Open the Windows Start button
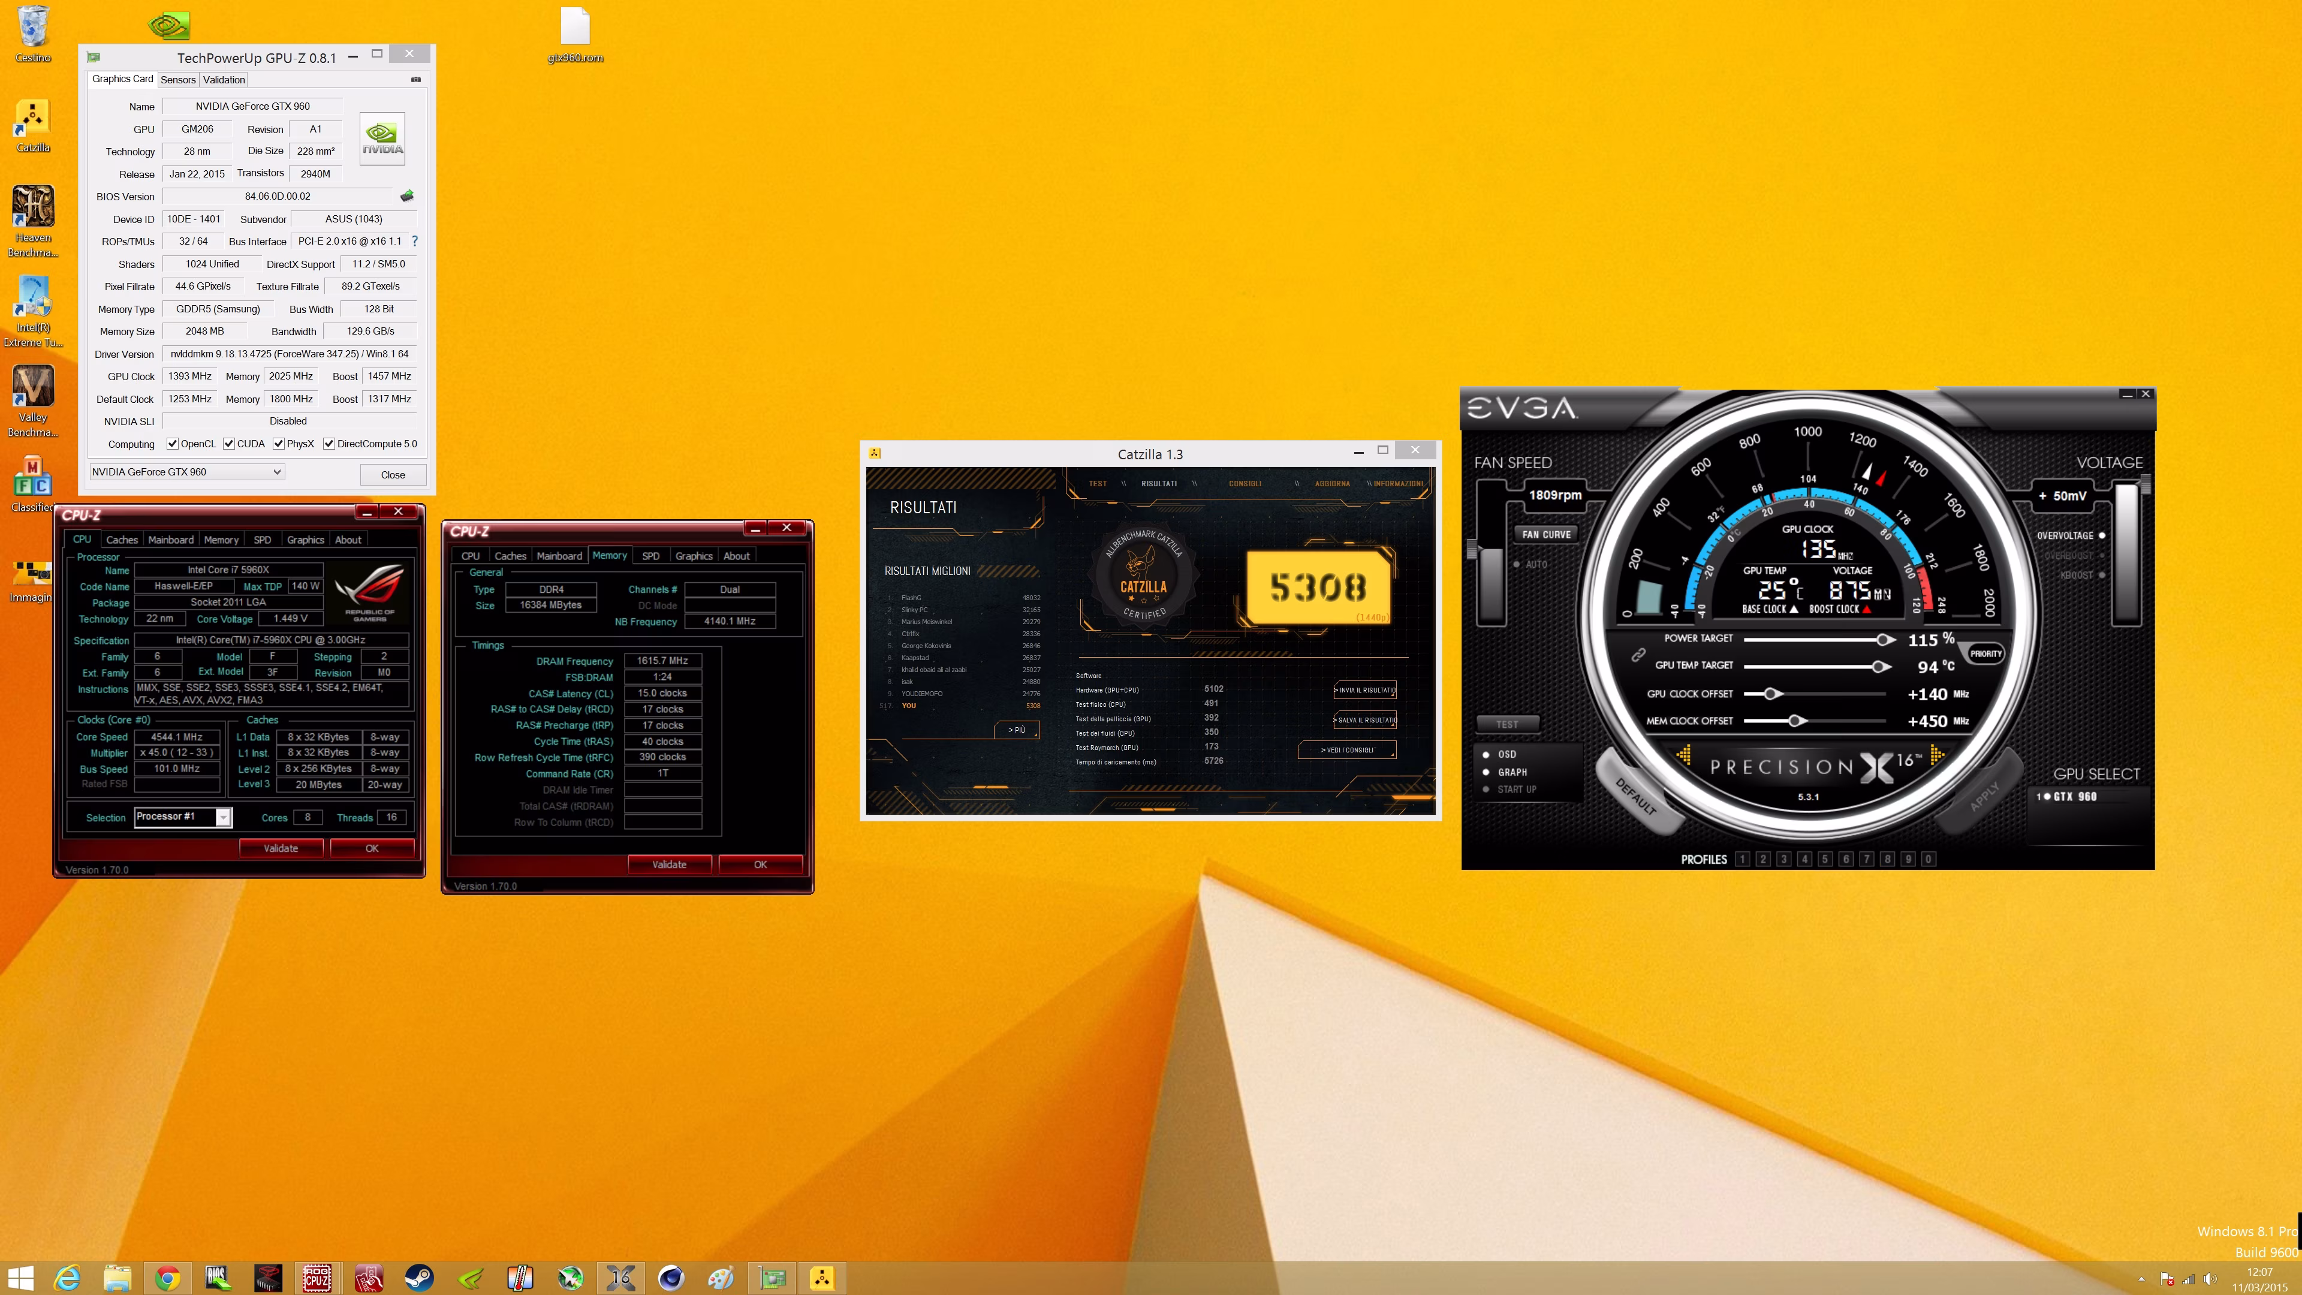 point(20,1278)
